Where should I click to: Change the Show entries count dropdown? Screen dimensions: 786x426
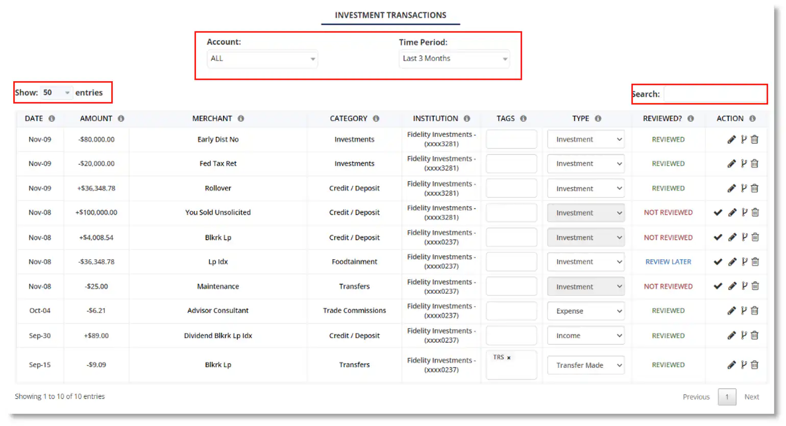coord(56,92)
